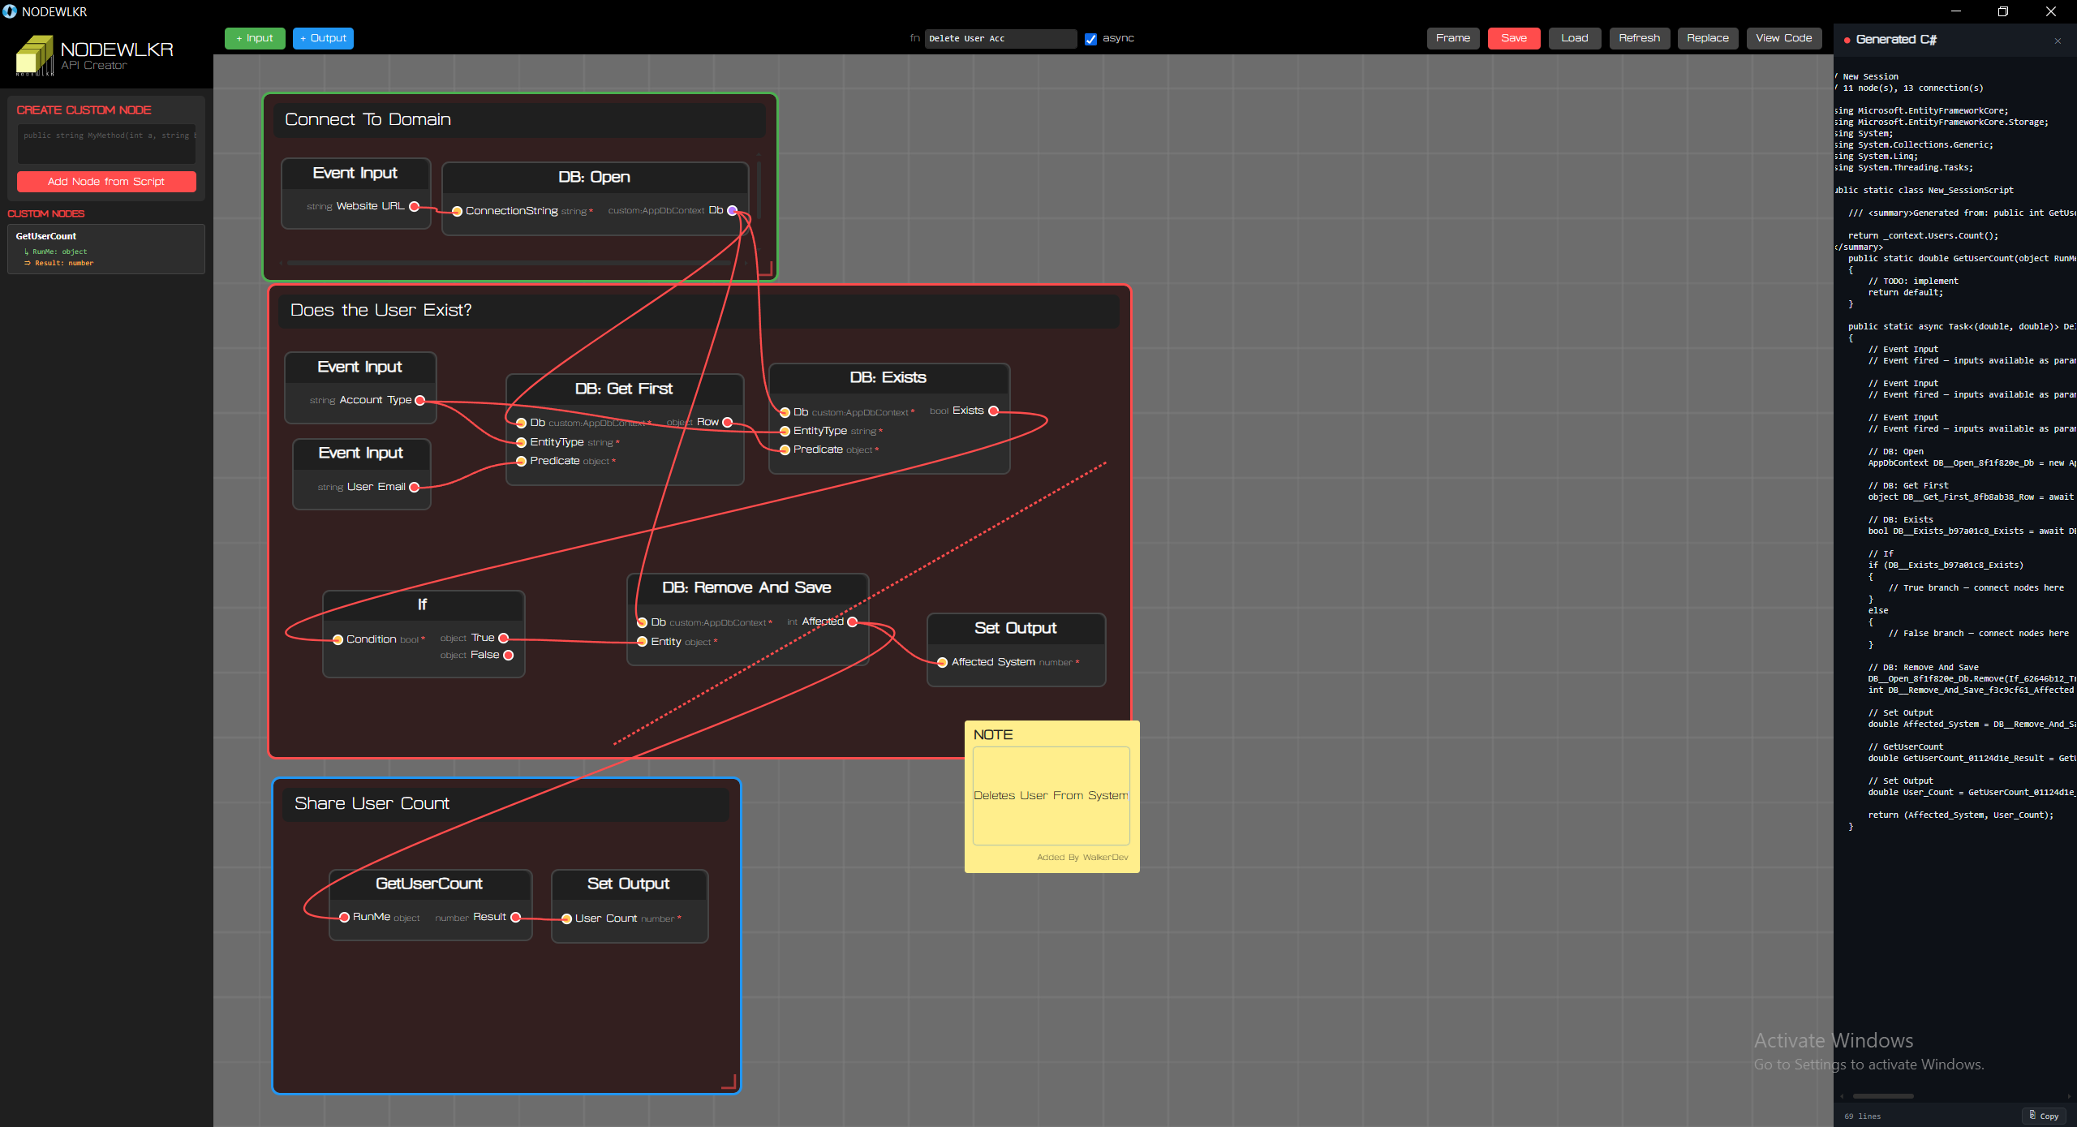Add a new Input node

coord(255,38)
